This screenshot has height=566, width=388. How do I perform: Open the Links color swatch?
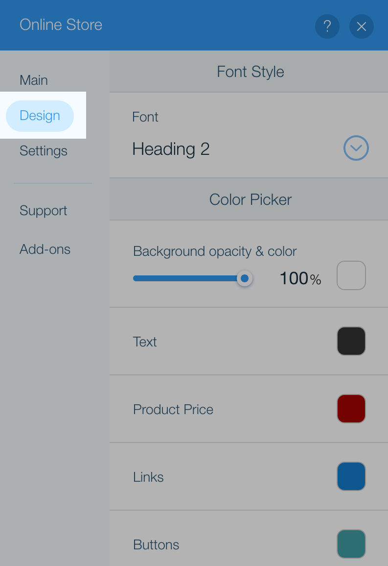coord(351,476)
